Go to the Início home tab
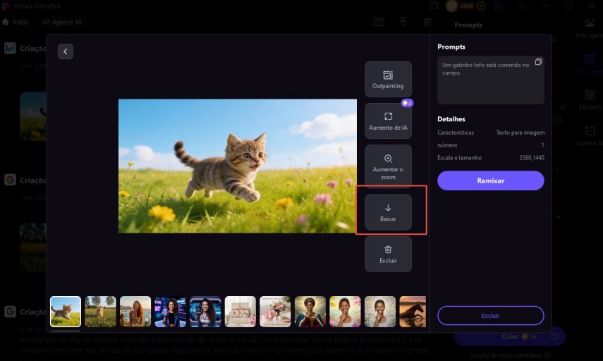Image resolution: width=603 pixels, height=361 pixels. click(x=16, y=22)
